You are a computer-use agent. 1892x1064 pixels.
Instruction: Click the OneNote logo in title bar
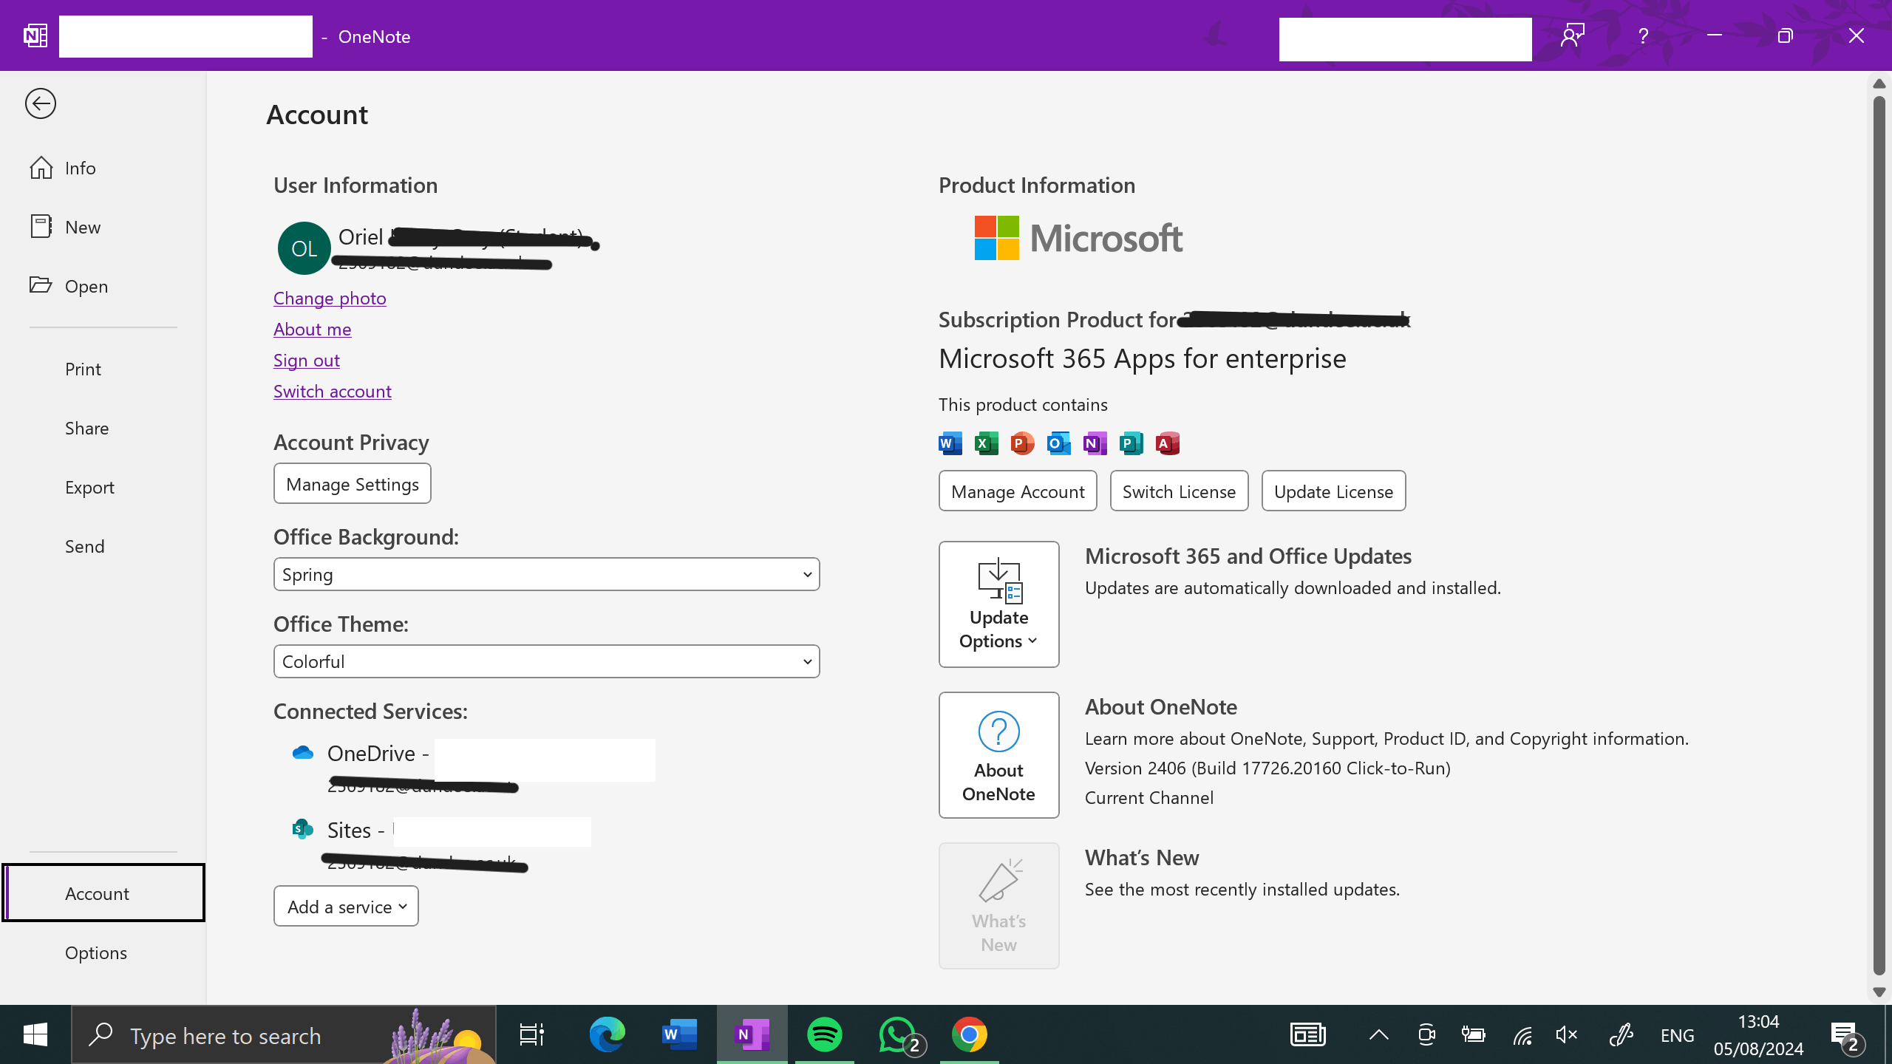(35, 35)
